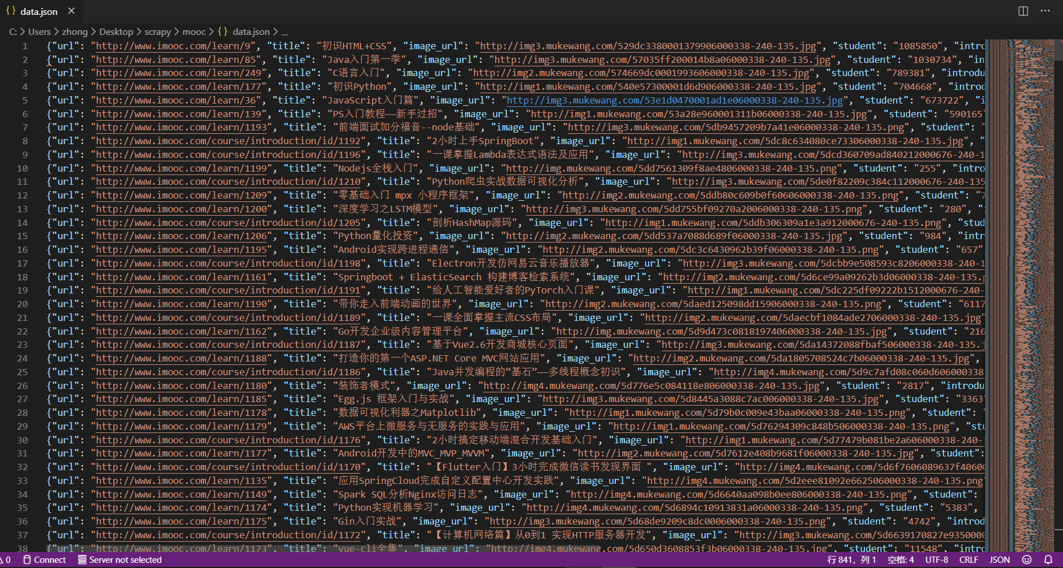Screen dimensions: 1063x568
Task: Open notifications bell icon
Action: click(x=1048, y=560)
